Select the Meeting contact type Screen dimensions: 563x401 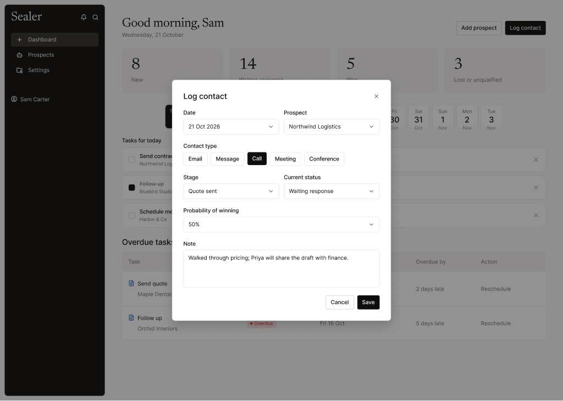click(285, 159)
